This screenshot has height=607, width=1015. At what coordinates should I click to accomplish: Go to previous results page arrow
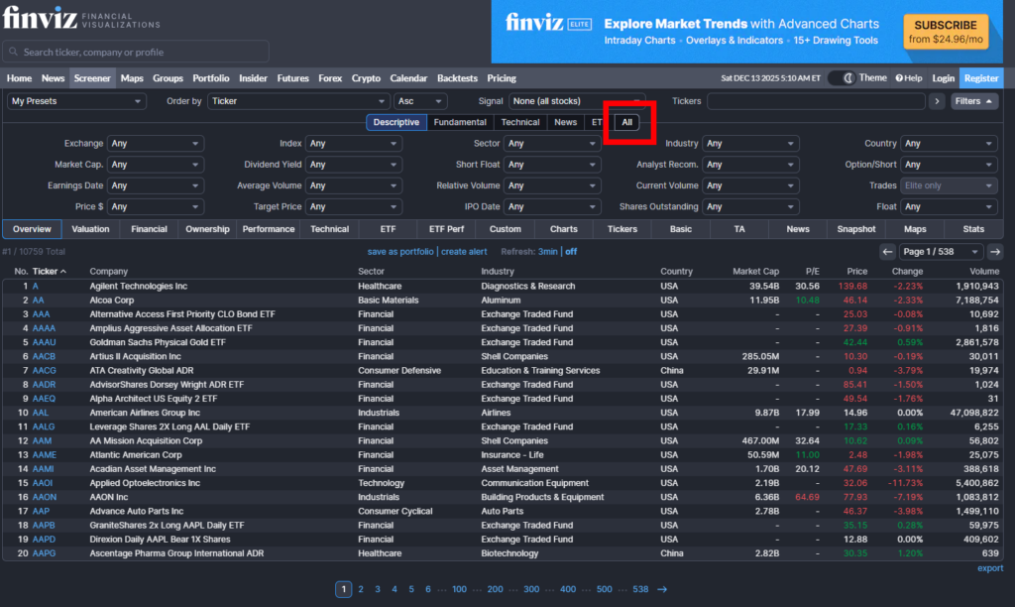(887, 251)
